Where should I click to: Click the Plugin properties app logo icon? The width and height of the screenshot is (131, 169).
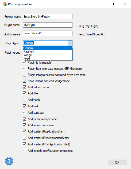coord(5,4)
